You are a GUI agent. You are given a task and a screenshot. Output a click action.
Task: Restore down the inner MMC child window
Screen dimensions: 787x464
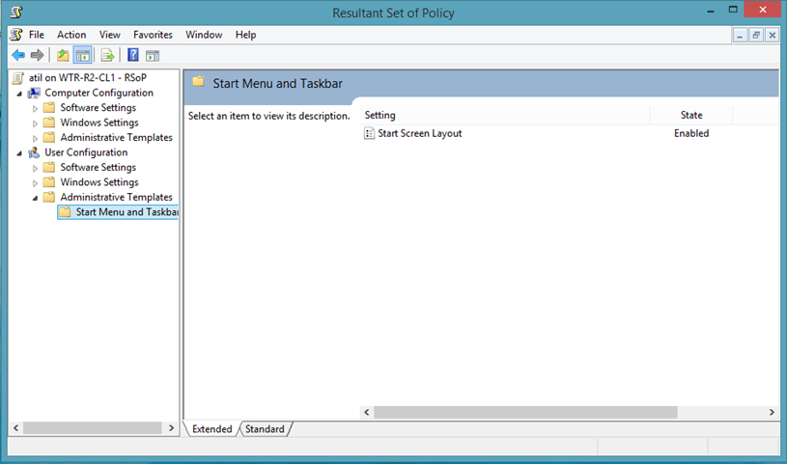(756, 35)
